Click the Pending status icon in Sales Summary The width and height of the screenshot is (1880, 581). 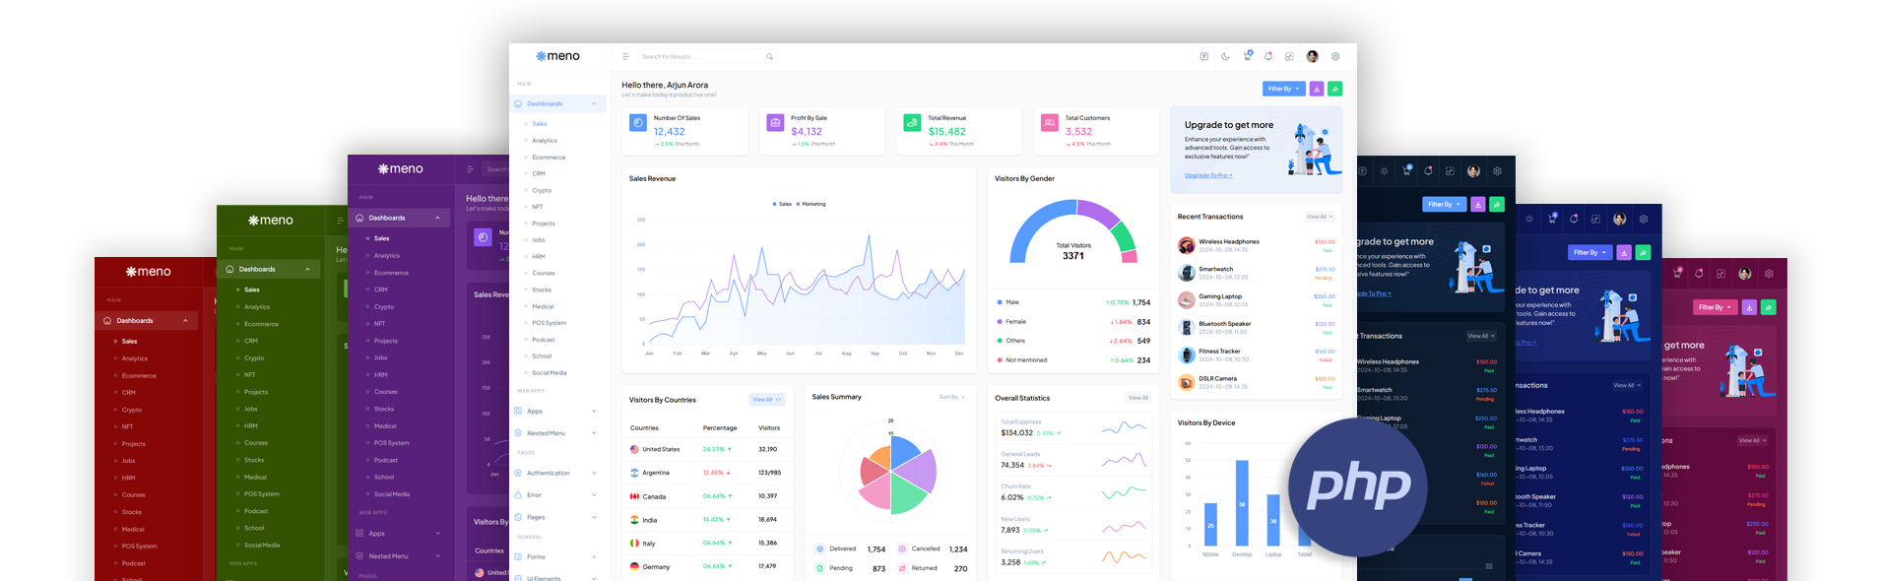point(819,568)
